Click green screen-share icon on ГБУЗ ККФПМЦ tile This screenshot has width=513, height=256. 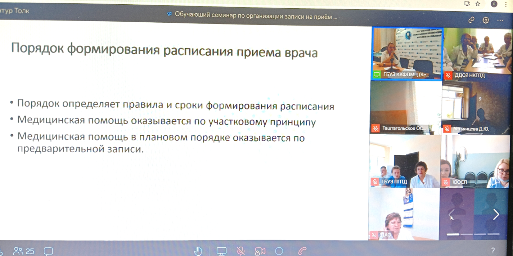[x=377, y=75]
